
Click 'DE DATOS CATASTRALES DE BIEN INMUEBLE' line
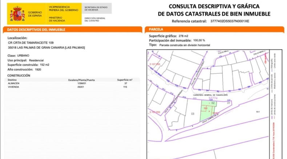click(214, 14)
